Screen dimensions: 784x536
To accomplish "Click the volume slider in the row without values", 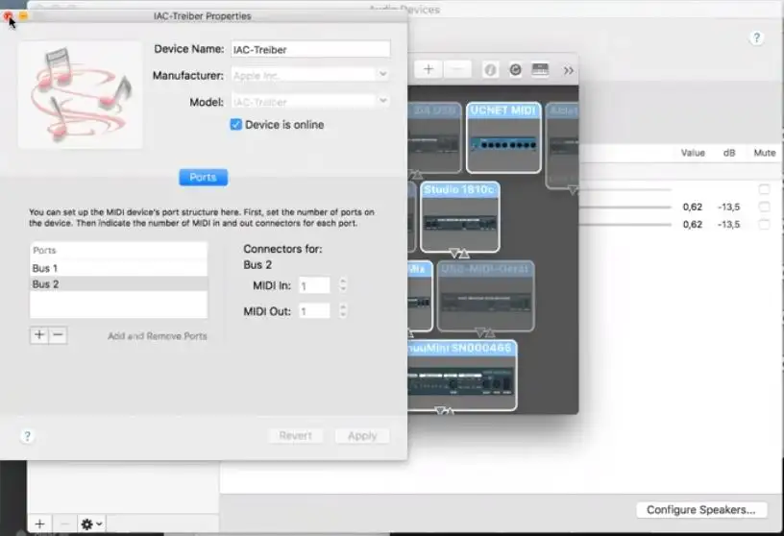I will click(625, 189).
